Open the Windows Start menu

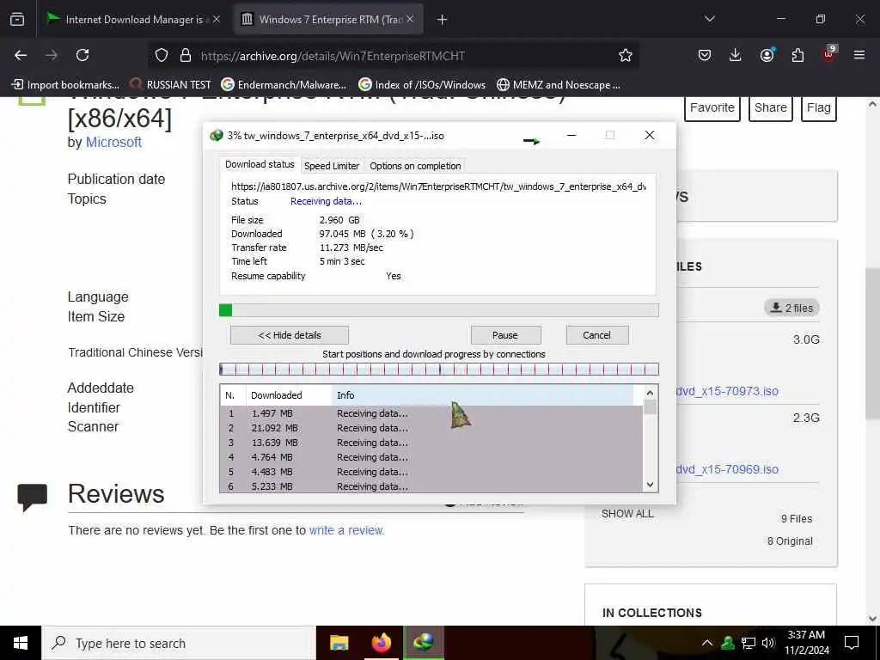21,643
